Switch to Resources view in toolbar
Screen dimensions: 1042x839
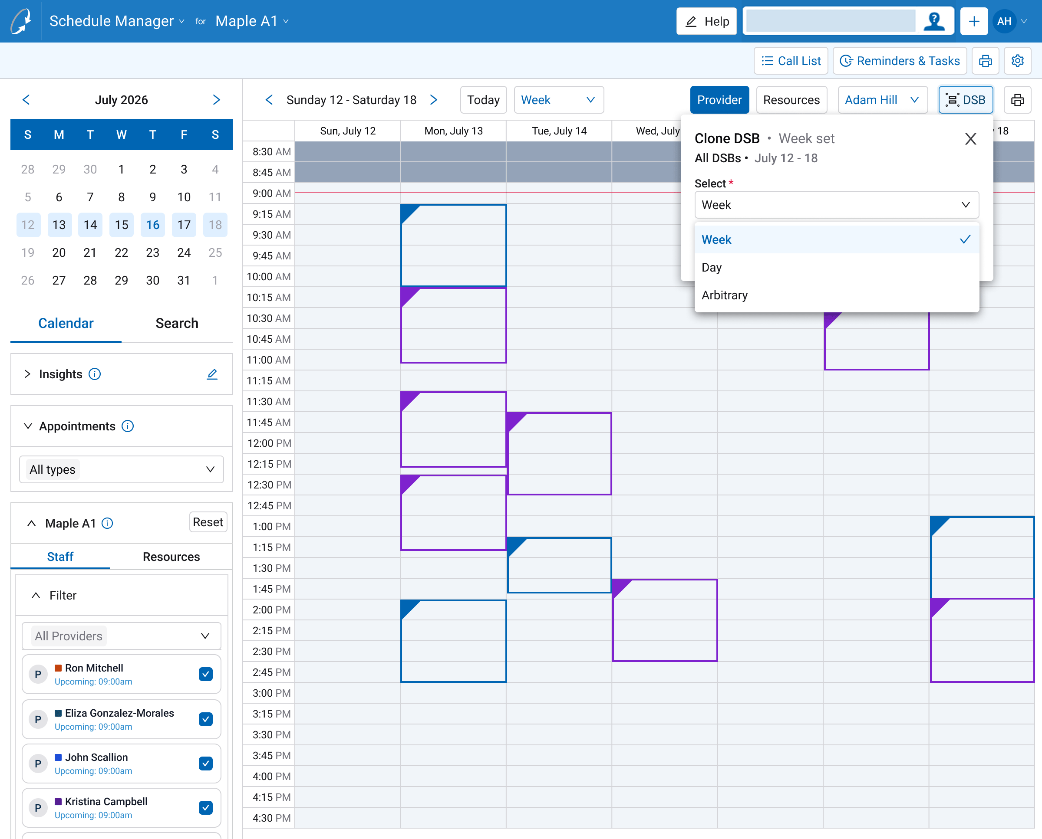(791, 100)
